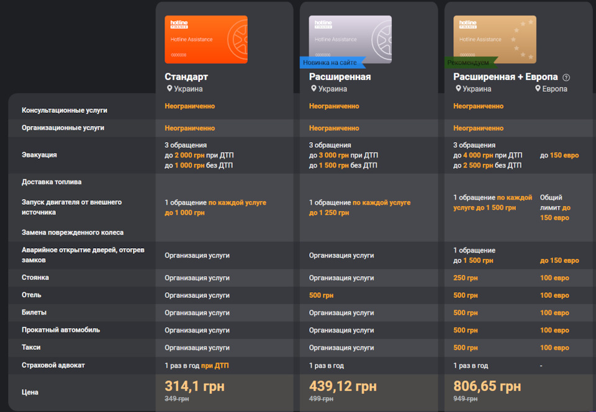This screenshot has height=412, width=596.
Task: Click the Украина pin under Расширенная + Европа
Action: (458, 89)
